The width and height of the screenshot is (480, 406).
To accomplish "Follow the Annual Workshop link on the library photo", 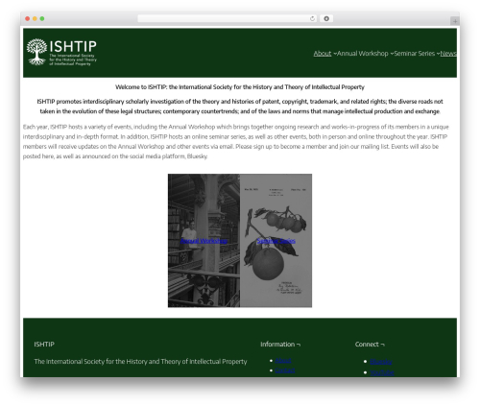I will coord(204,241).
